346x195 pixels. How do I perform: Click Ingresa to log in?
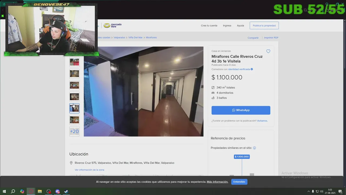pos(227,25)
